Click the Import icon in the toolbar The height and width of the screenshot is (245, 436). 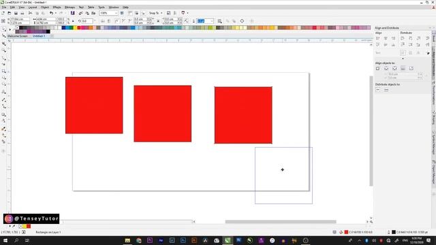click(80, 13)
